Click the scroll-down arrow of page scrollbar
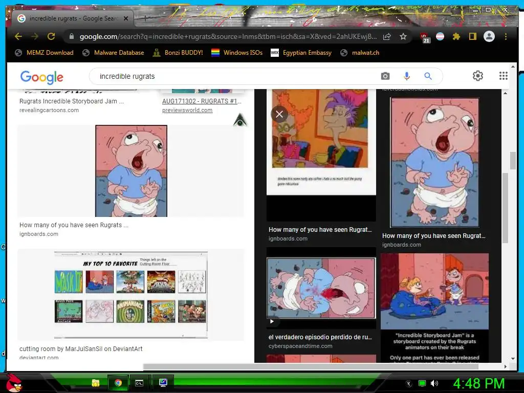 (x=513, y=359)
